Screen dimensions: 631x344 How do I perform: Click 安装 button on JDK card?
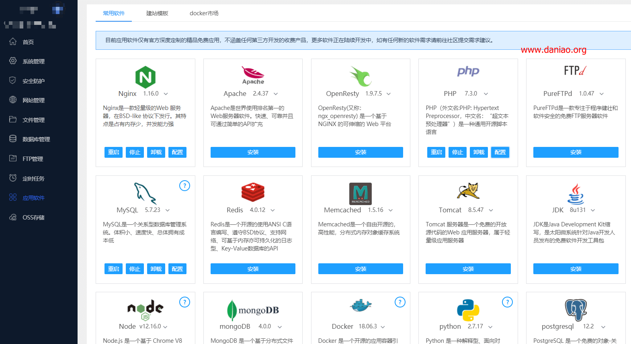(x=576, y=269)
